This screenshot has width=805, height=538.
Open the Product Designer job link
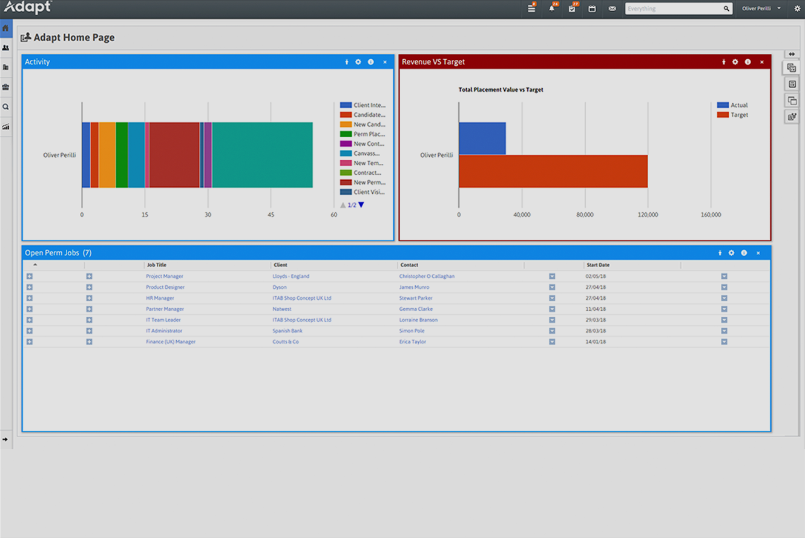click(165, 287)
